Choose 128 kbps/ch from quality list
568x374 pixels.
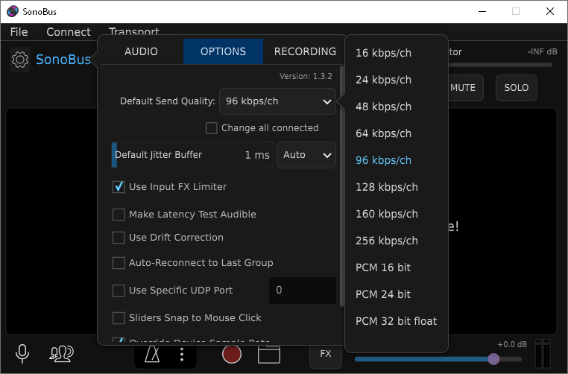[x=387, y=187]
